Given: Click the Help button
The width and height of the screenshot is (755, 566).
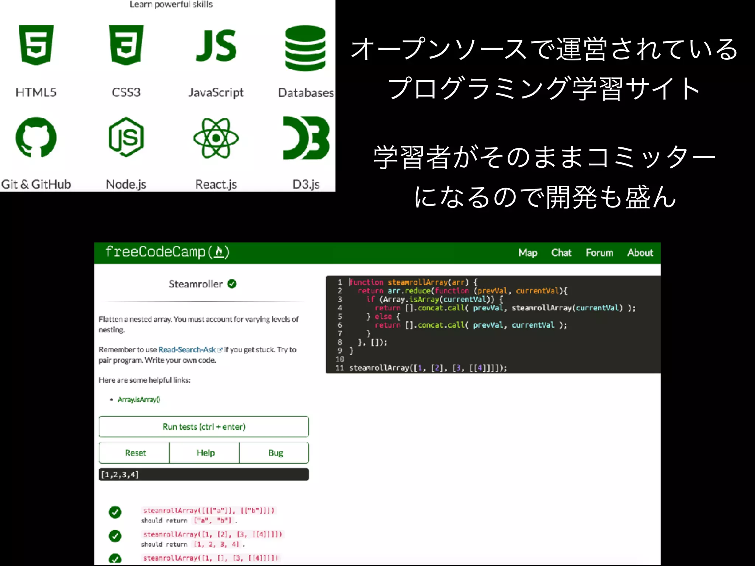Looking at the screenshot, I should (204, 453).
